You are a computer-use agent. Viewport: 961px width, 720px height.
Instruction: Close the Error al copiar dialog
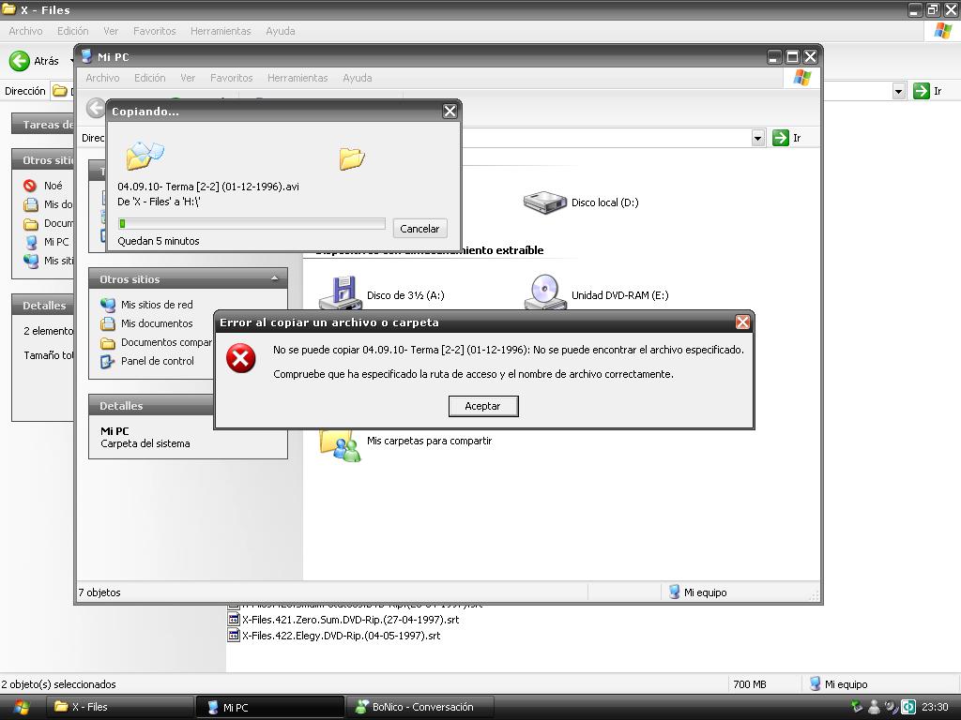(x=742, y=322)
